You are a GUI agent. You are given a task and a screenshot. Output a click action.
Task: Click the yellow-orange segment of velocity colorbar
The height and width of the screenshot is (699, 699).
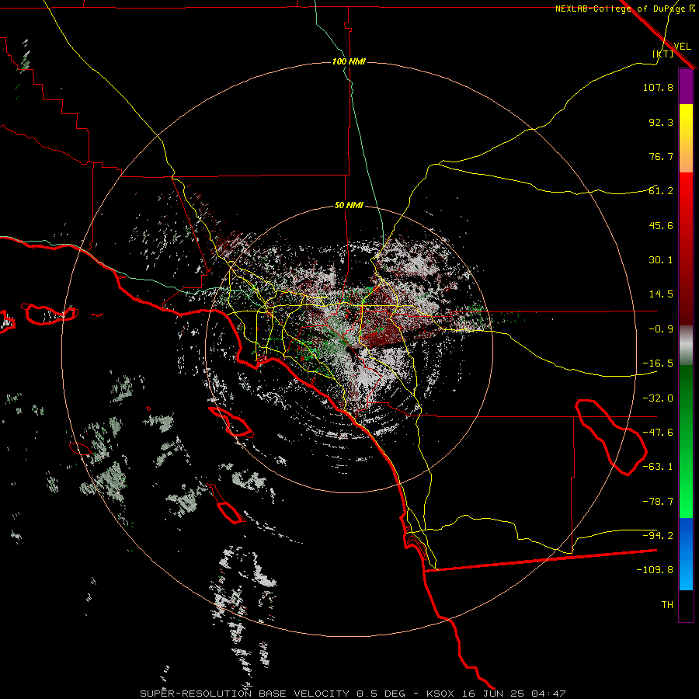[x=686, y=138]
